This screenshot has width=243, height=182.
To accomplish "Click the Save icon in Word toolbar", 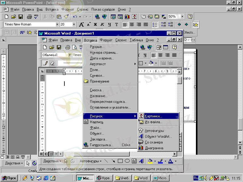I will (x=59, y=47).
